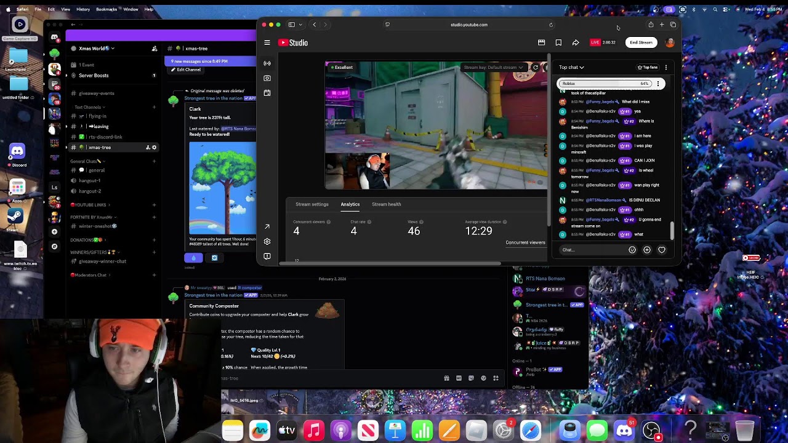The image size is (788, 443).
Task: Click the refresh button under Discord tree image
Action: point(214,258)
